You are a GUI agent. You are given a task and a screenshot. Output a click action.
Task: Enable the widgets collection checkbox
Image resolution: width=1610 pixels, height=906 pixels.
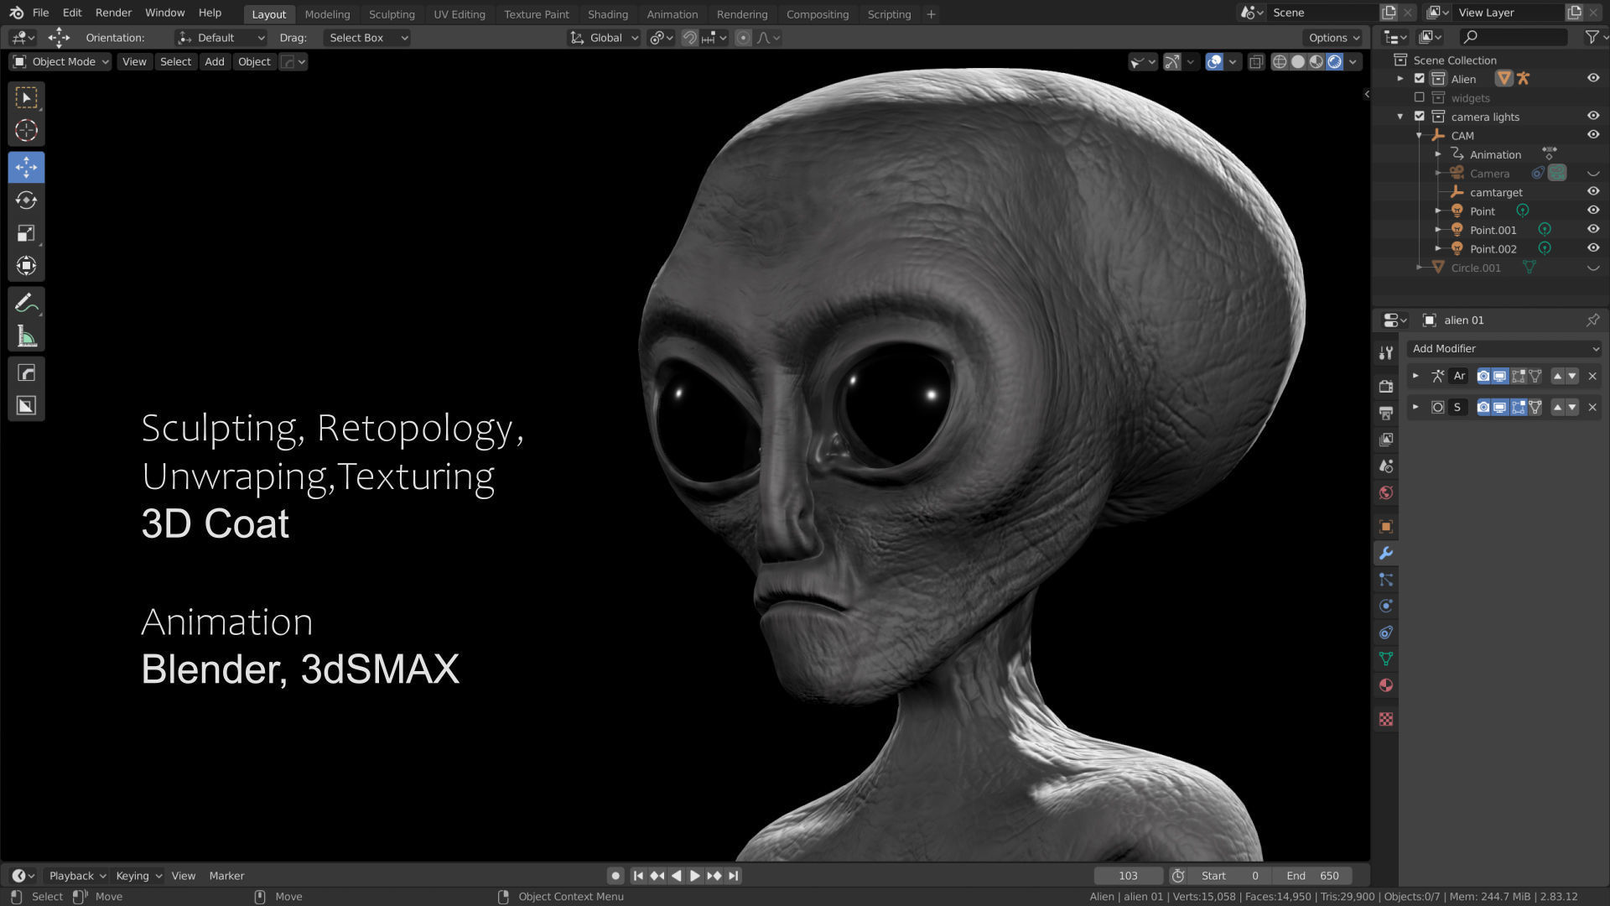(x=1420, y=97)
